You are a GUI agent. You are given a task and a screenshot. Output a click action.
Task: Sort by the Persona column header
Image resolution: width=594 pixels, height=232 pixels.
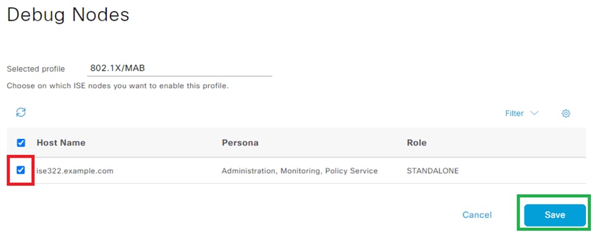coord(240,143)
